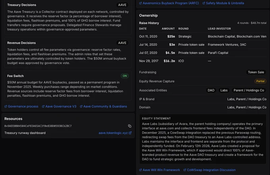Click the 4 rounds · $48.7m total summary
This screenshot has height=175, width=270.
[x=252, y=23]
